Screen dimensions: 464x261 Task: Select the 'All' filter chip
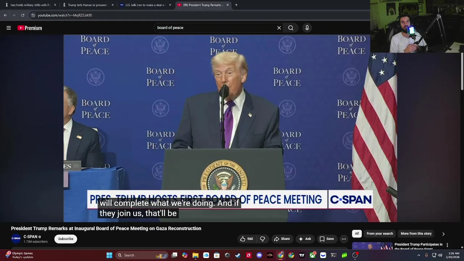click(357, 233)
